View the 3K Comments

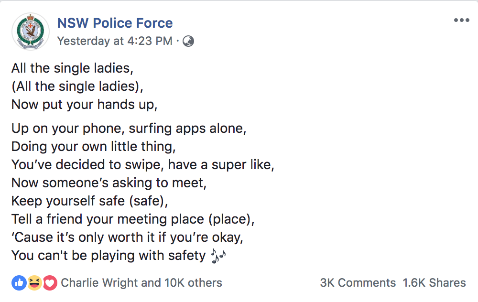[x=358, y=283]
